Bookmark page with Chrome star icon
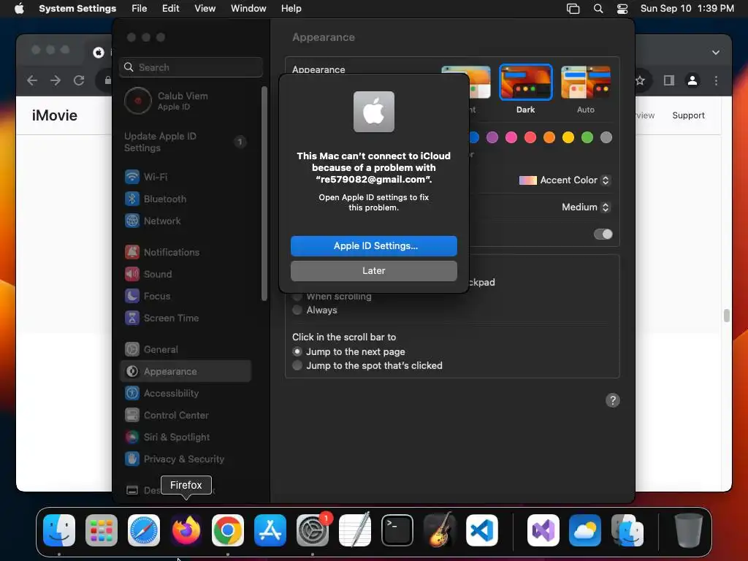This screenshot has width=748, height=561. (x=640, y=80)
